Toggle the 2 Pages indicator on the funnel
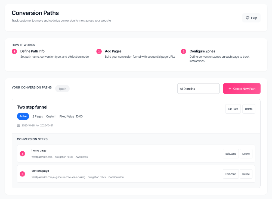Image resolution: width=272 pixels, height=199 pixels. [38, 116]
